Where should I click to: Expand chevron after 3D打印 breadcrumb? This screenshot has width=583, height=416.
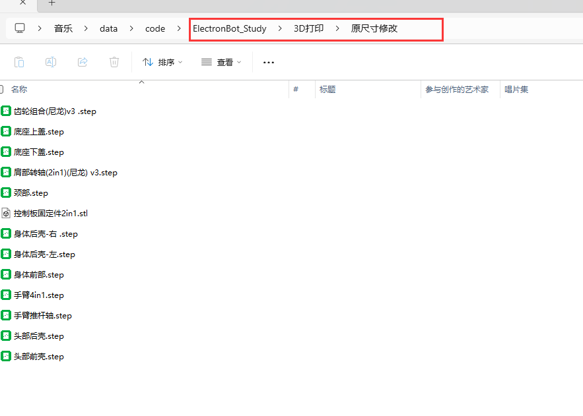pyautogui.click(x=337, y=28)
